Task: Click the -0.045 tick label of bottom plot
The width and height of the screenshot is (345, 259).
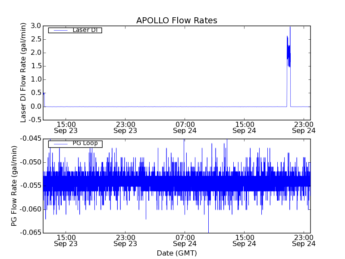Action: (x=31, y=139)
